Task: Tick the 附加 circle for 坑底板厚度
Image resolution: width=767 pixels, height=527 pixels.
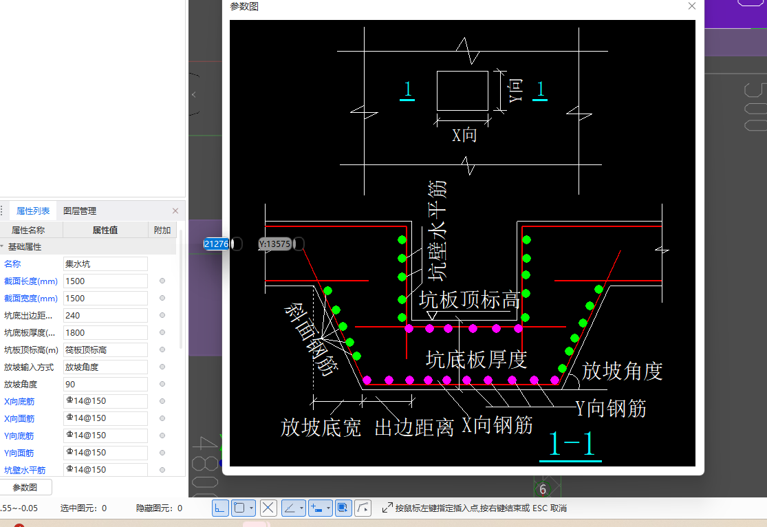Action: [x=162, y=332]
